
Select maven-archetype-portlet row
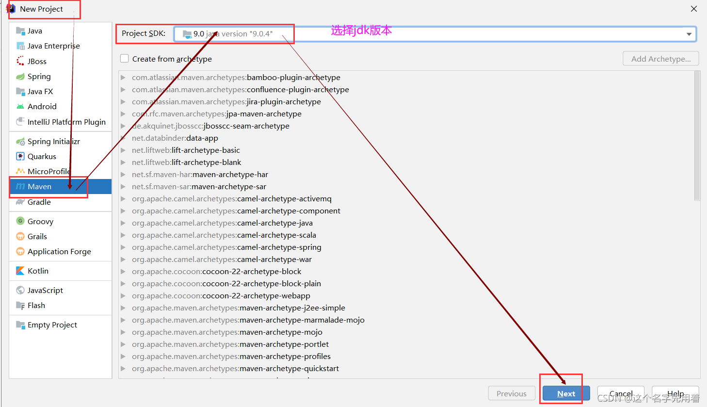(406, 344)
